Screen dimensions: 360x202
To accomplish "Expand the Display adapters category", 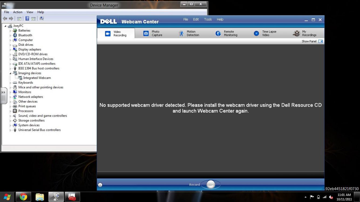I will click(x=11, y=50).
